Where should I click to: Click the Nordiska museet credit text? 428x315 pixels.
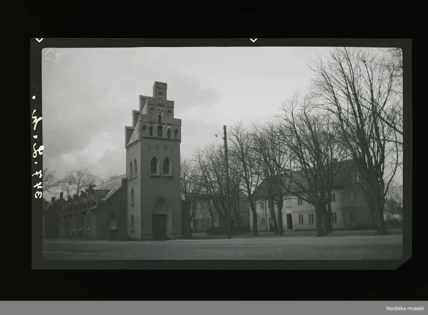[405, 308]
